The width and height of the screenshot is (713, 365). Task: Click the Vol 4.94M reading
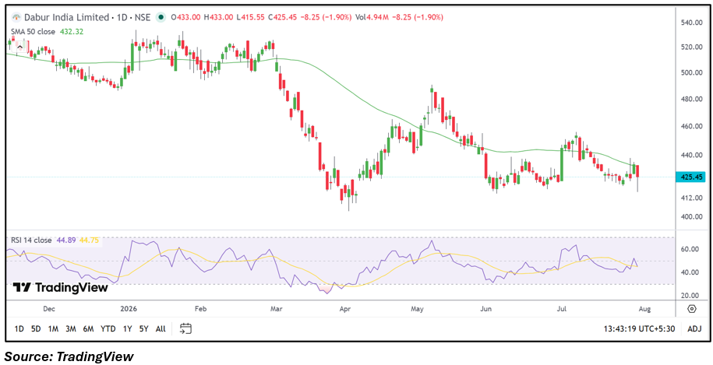point(370,18)
